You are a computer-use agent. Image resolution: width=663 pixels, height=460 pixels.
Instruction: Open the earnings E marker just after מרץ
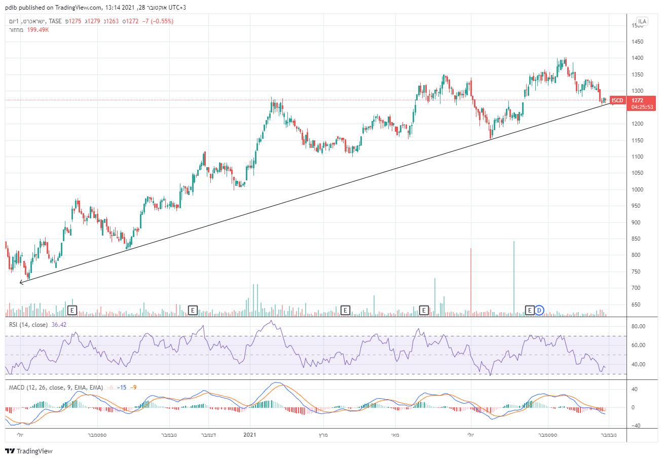pos(345,310)
